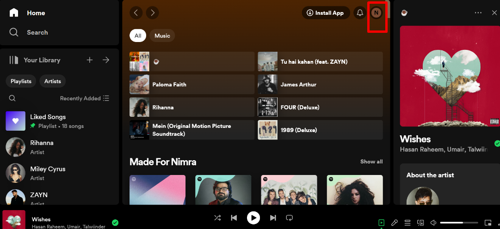The height and width of the screenshot is (229, 500).
Task: Select the All filter chip
Action: coord(138,36)
